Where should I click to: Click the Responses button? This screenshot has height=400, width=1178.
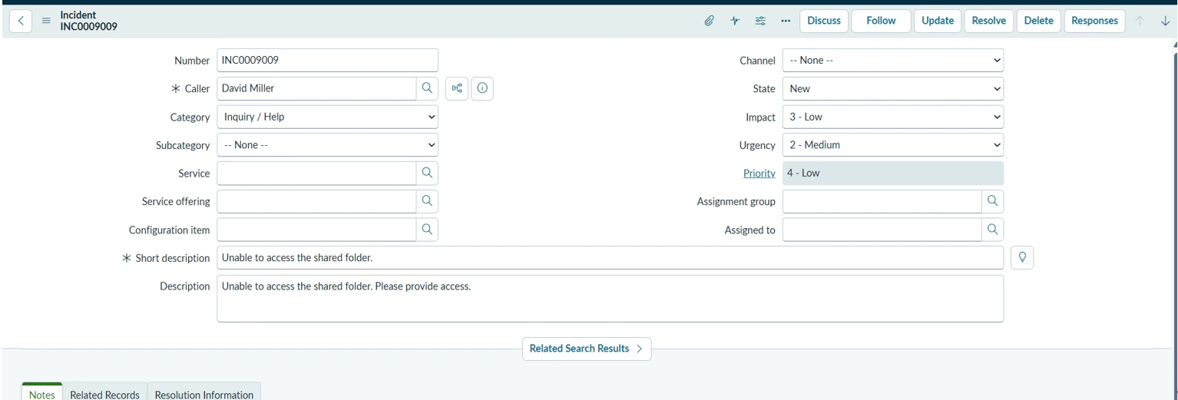[1094, 21]
